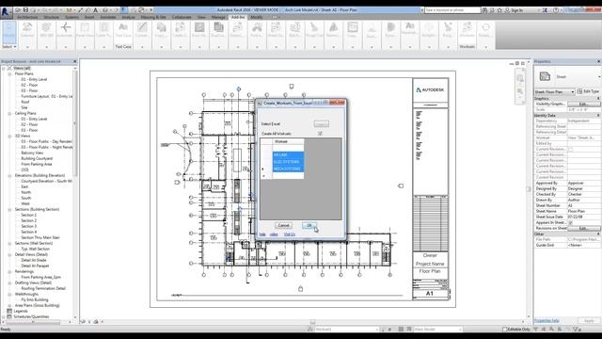602x339 pixels.
Task: Select the ELEC SYSTEMS workset row
Action: click(288, 162)
